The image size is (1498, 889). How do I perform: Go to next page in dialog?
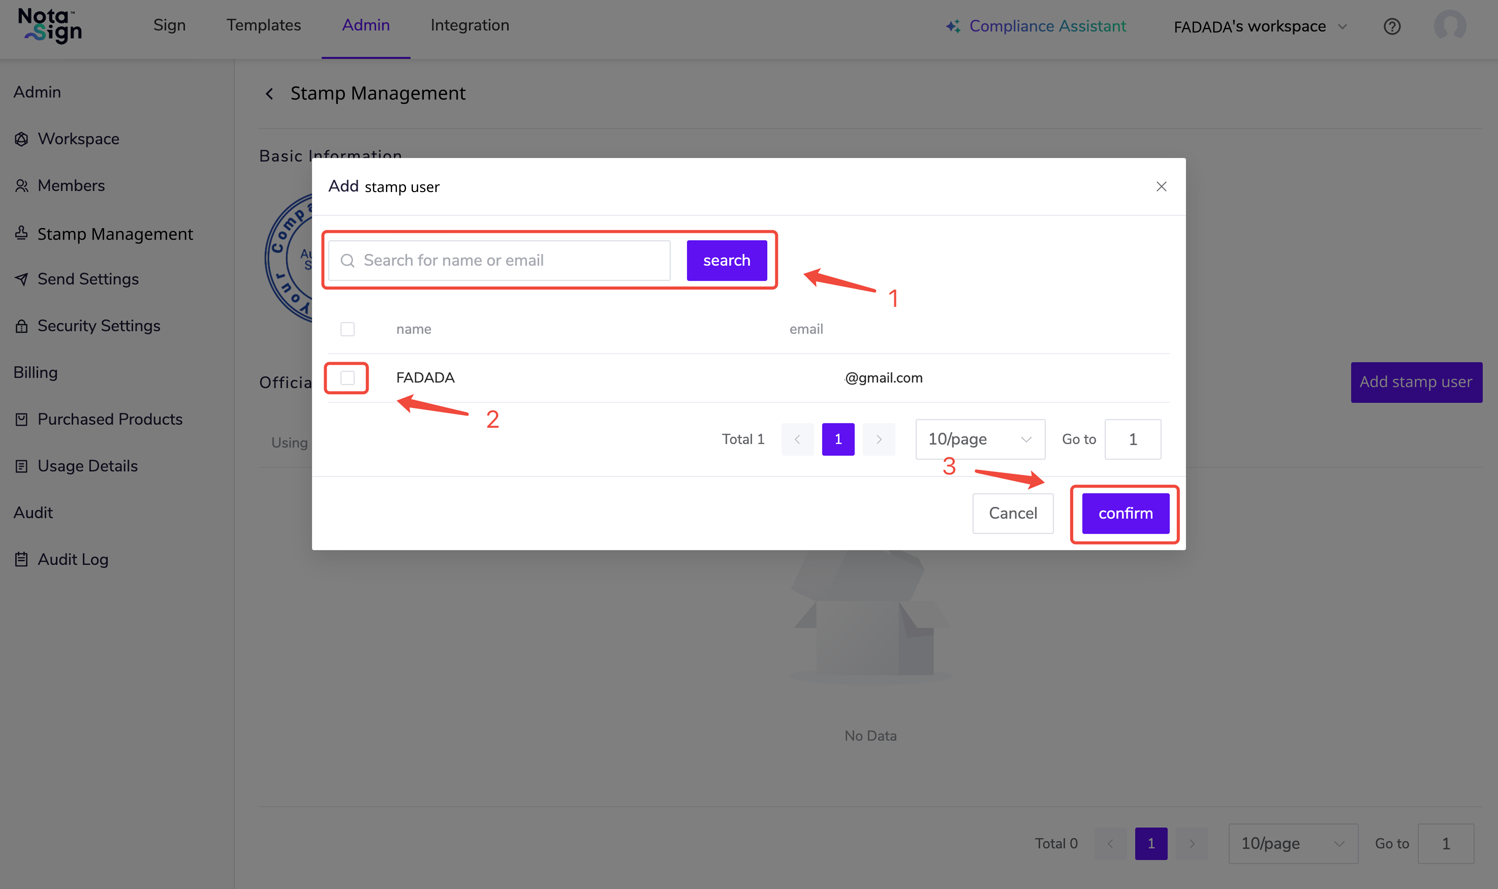tap(878, 439)
